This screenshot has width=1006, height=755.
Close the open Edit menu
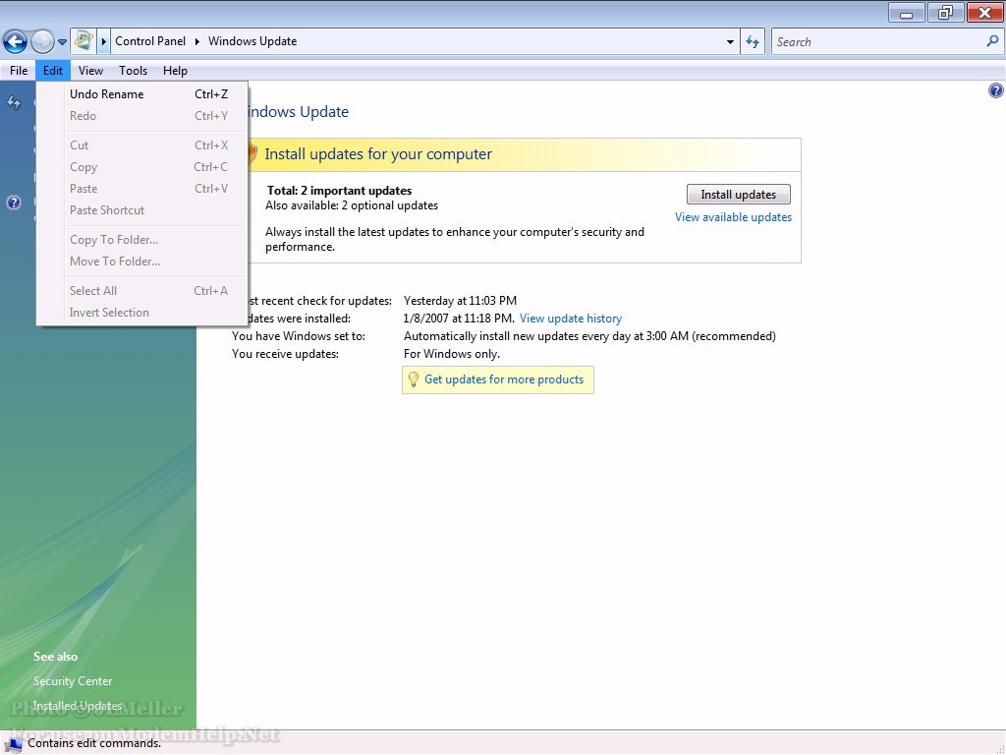point(53,71)
